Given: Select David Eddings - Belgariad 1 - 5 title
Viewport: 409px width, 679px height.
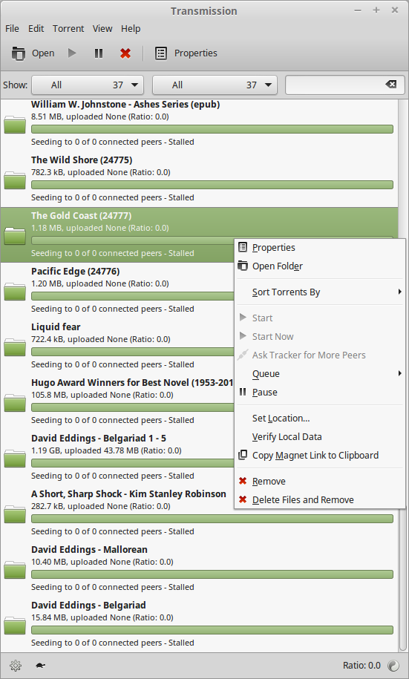Looking at the screenshot, I should (99, 439).
